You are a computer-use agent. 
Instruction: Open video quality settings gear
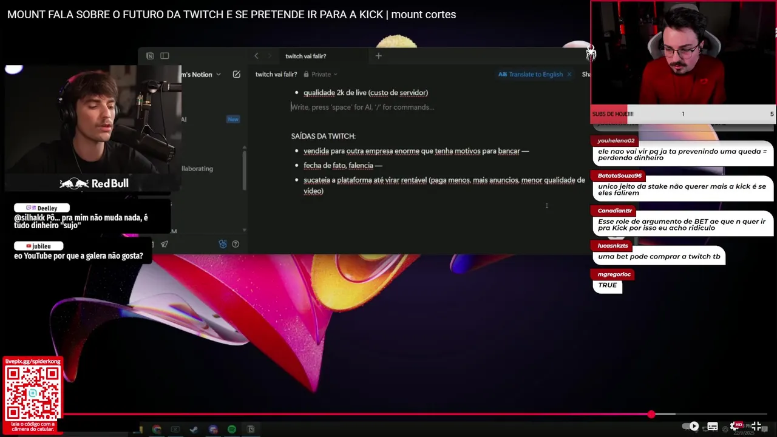[735, 426]
